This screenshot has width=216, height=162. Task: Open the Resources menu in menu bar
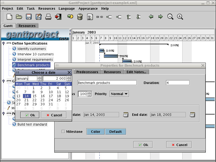tap(47, 9)
